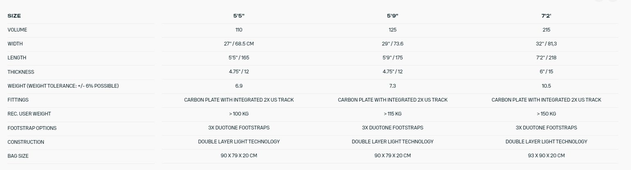Viewport: 631px width, 170px height.
Task: Click the weight tolerance row label
Action: click(x=63, y=86)
